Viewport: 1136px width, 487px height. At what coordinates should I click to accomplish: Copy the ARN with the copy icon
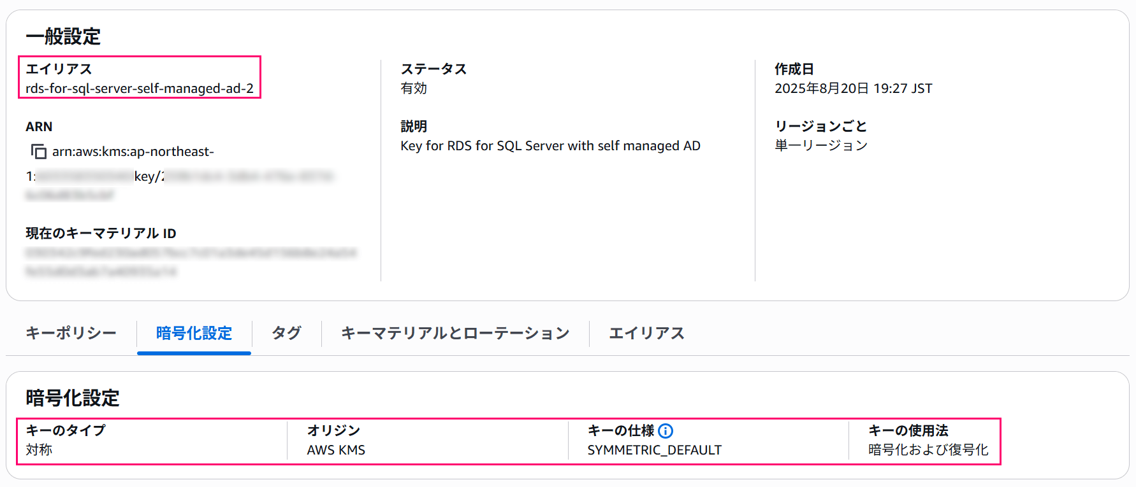[x=39, y=152]
